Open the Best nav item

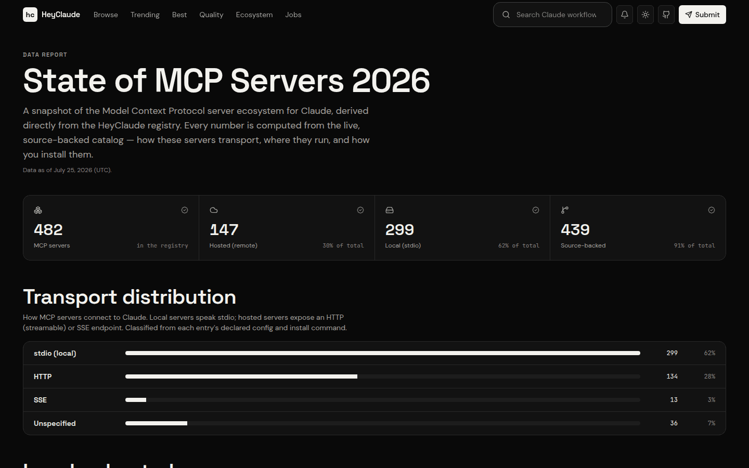[x=179, y=15]
